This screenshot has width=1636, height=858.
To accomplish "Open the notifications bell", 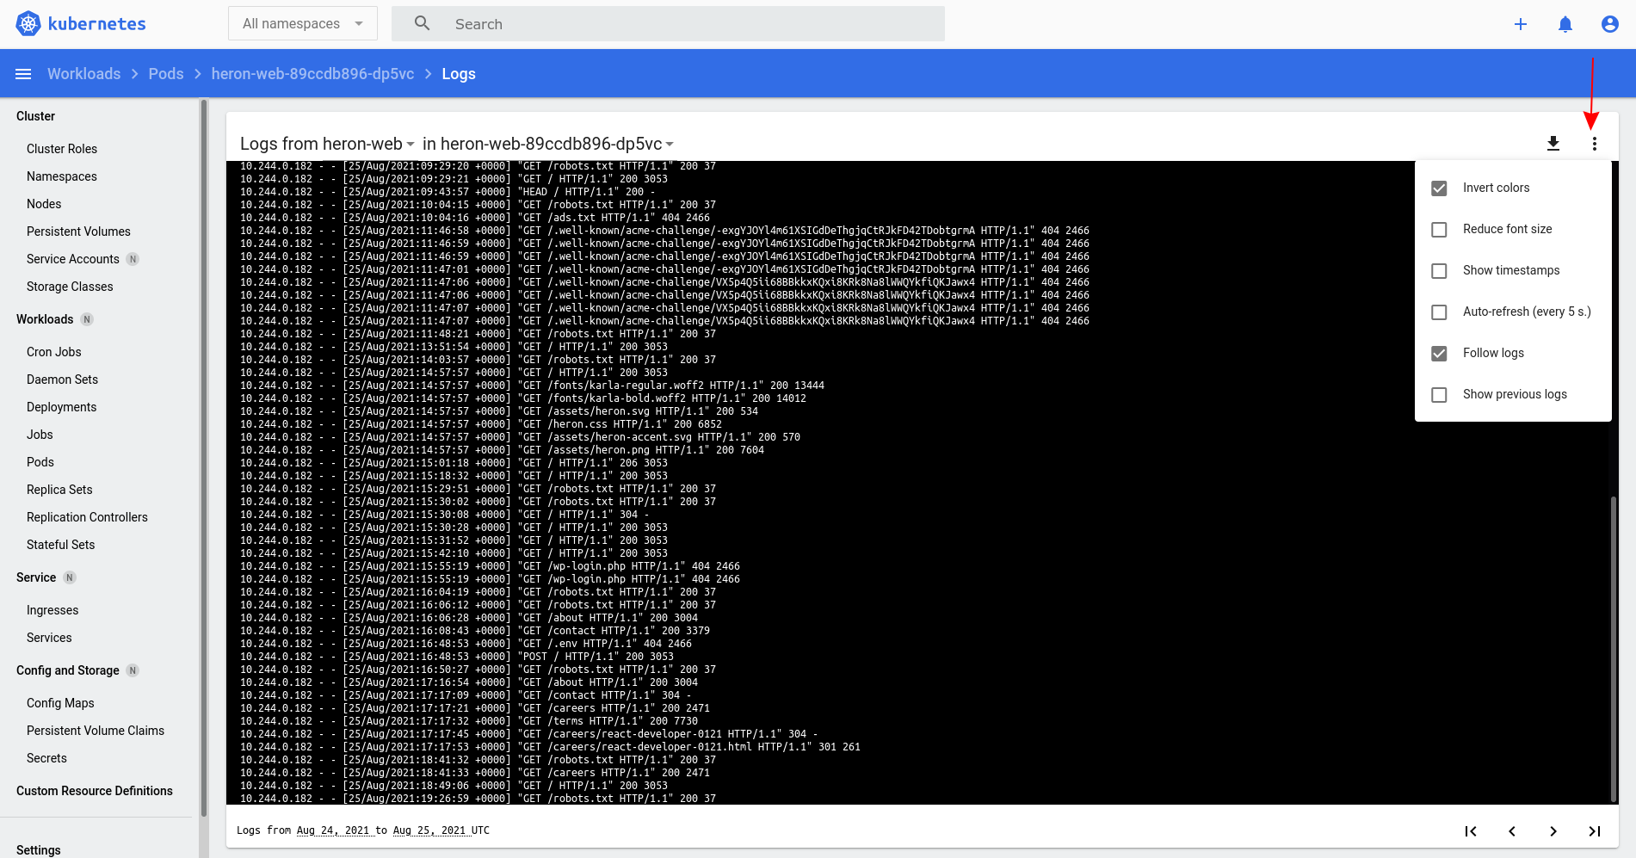I will pos(1565,23).
